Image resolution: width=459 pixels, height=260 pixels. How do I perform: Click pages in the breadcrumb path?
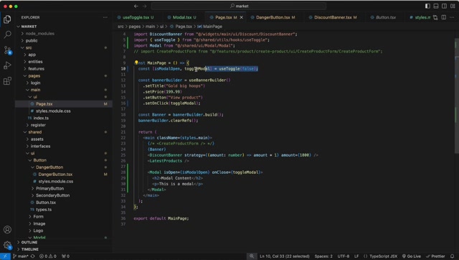(135, 27)
